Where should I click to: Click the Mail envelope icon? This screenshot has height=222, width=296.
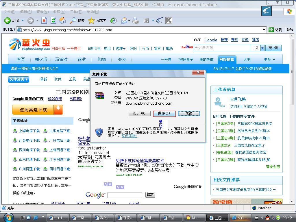[x=124, y=21]
